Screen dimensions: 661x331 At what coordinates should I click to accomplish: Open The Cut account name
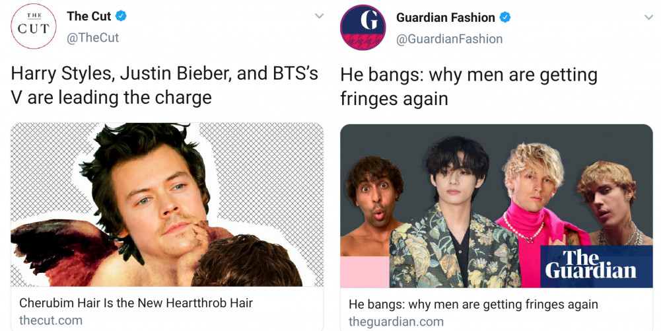tap(89, 16)
